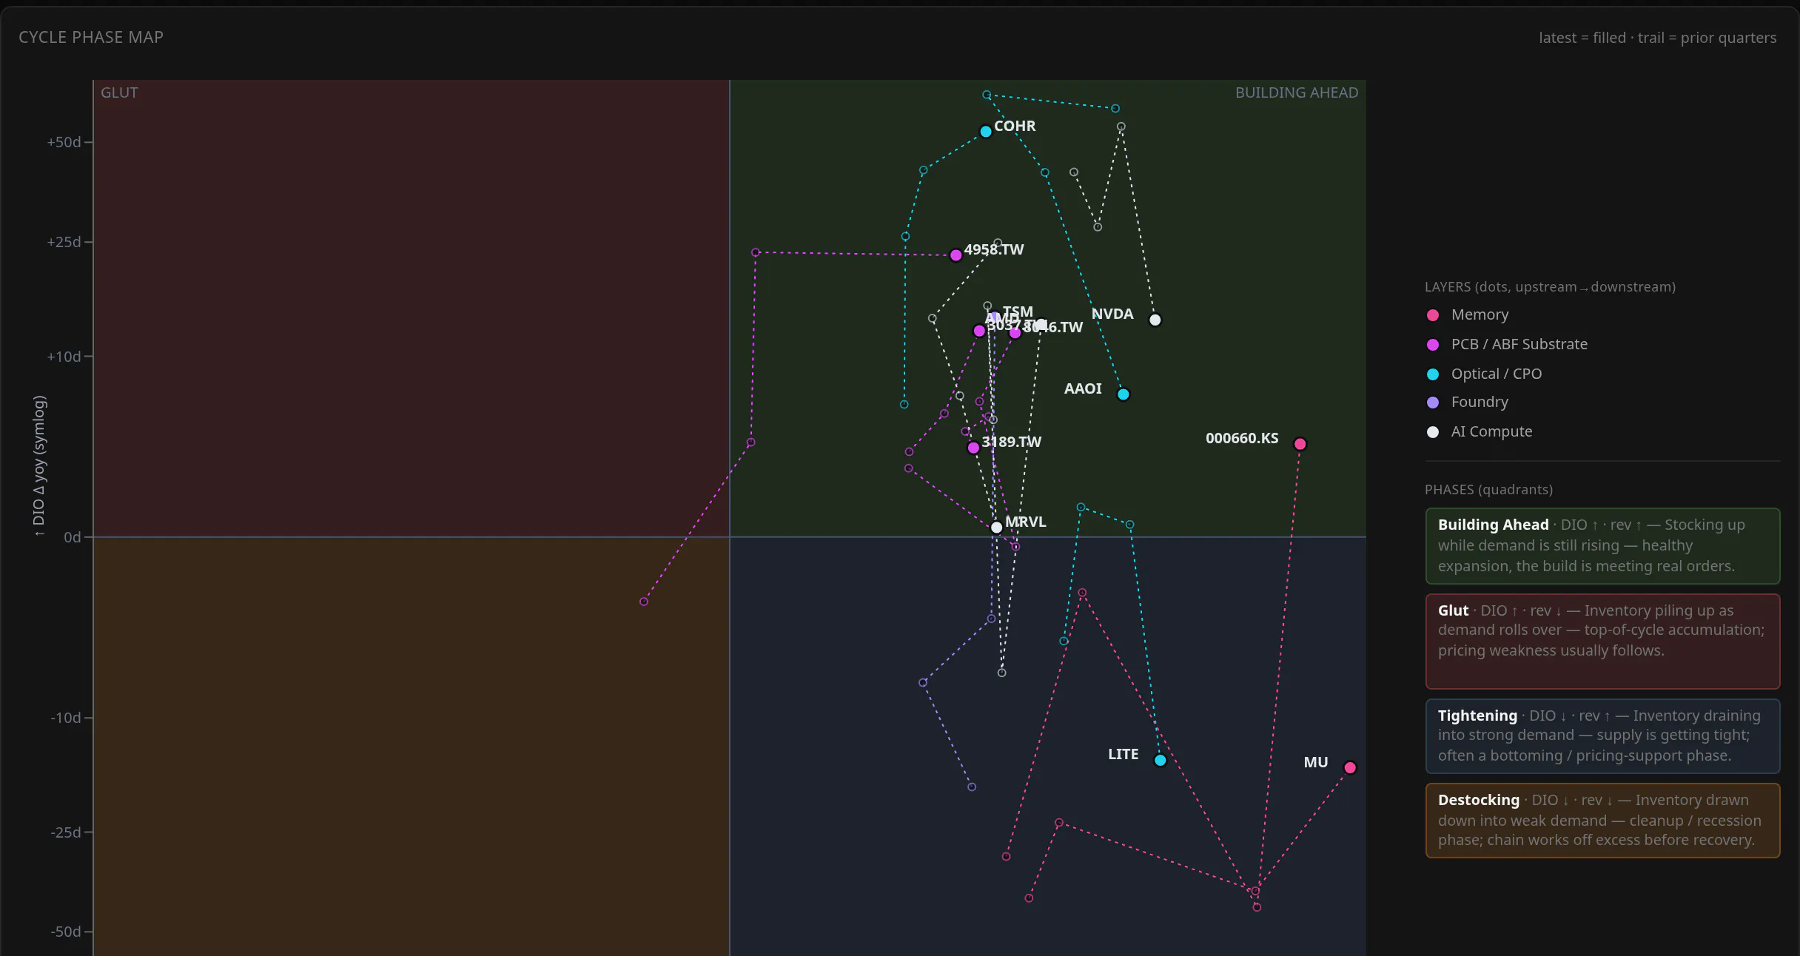
Task: Click the DIO Δ yoy axis title
Action: pyautogui.click(x=39, y=465)
